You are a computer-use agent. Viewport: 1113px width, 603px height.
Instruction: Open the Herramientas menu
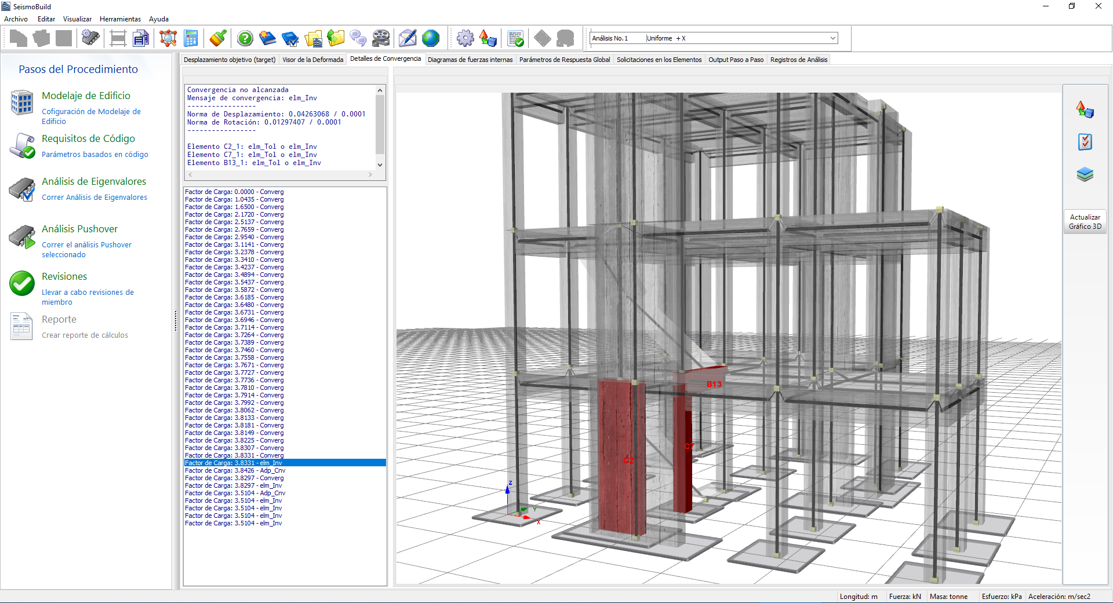pos(120,19)
